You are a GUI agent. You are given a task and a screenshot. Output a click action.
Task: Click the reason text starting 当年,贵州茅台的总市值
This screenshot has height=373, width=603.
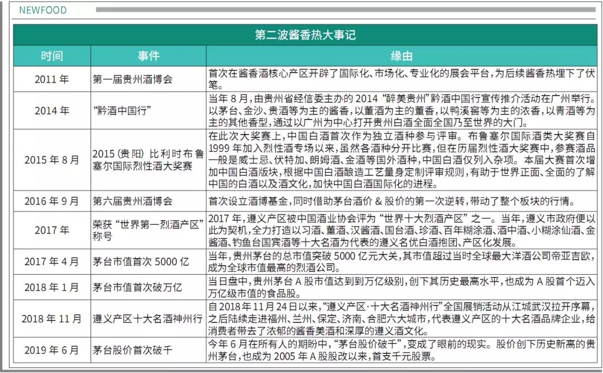(401, 261)
